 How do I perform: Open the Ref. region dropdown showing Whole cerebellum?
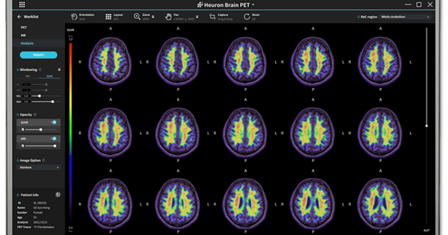pos(405,17)
